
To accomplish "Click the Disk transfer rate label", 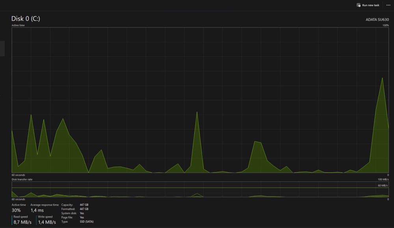I will pos(22,179).
